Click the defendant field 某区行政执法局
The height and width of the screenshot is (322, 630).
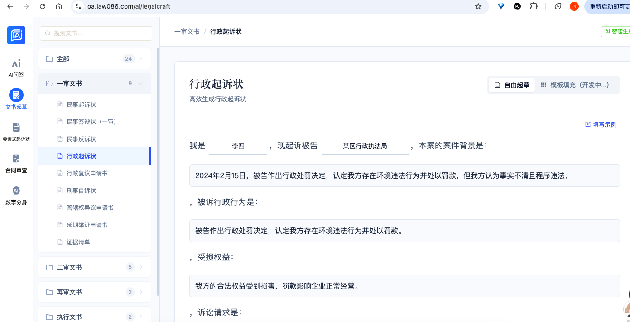click(x=365, y=146)
